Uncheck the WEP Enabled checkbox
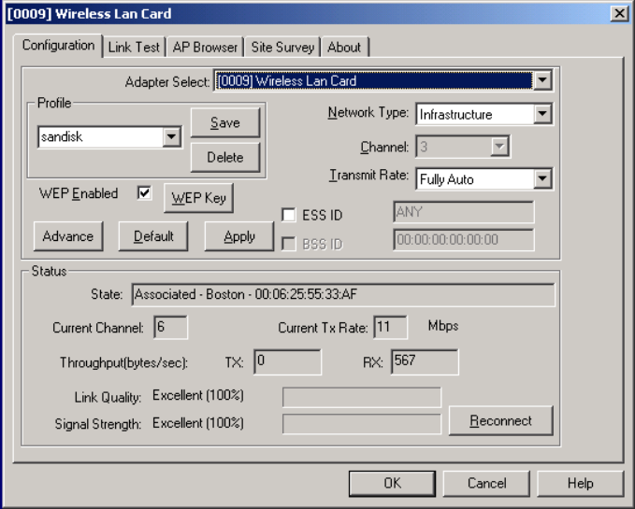Viewport: 635px width, 509px height. click(x=144, y=194)
